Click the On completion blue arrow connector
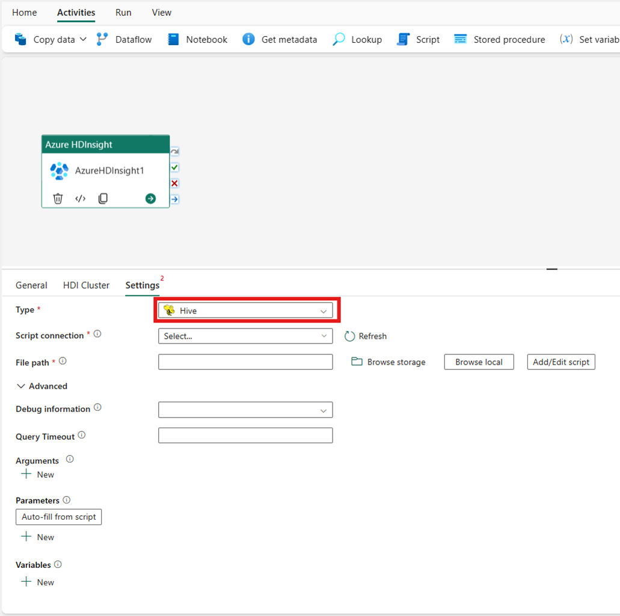 click(174, 199)
